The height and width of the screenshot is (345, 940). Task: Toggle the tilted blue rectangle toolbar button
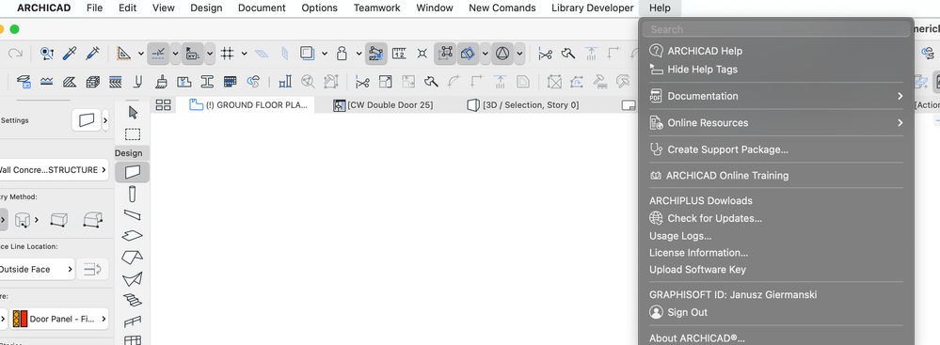pyautogui.click(x=468, y=54)
